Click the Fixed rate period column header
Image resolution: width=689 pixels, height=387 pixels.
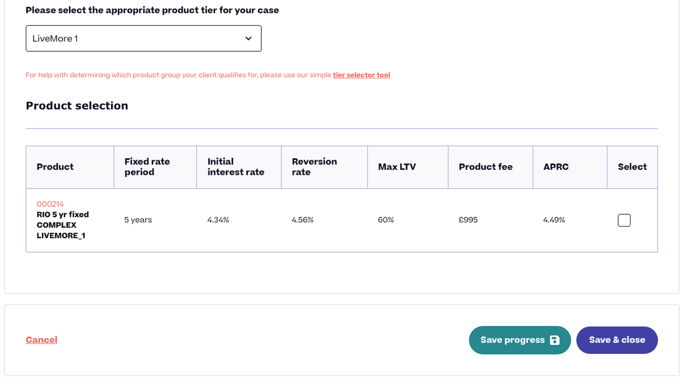click(147, 167)
